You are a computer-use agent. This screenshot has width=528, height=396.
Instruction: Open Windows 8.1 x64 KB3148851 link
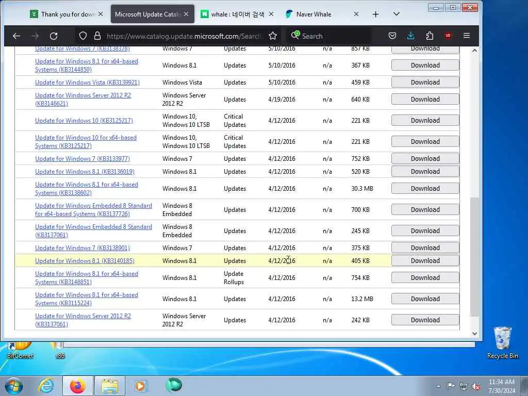[87, 278]
